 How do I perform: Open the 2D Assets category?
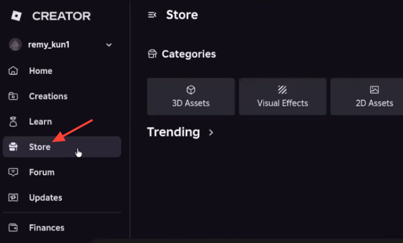pyautogui.click(x=367, y=97)
